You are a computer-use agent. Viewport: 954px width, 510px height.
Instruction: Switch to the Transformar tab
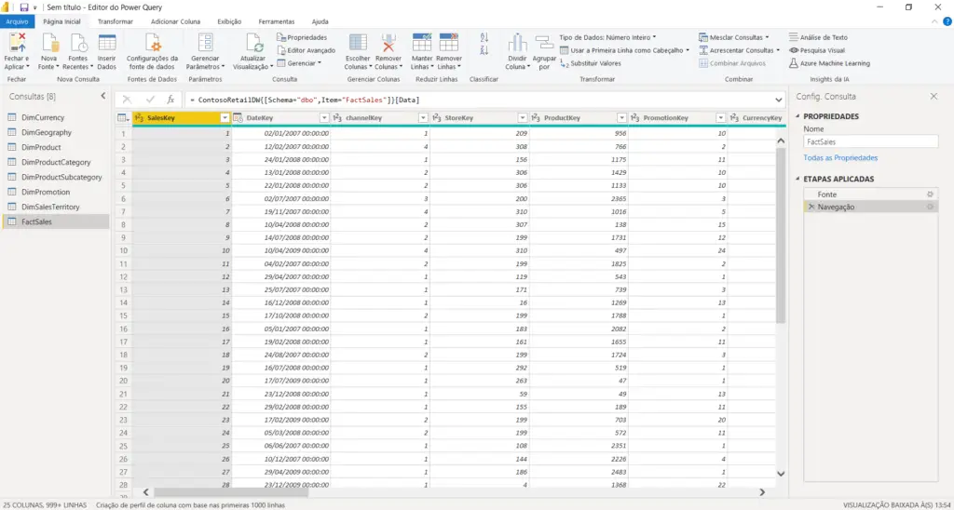click(x=115, y=21)
